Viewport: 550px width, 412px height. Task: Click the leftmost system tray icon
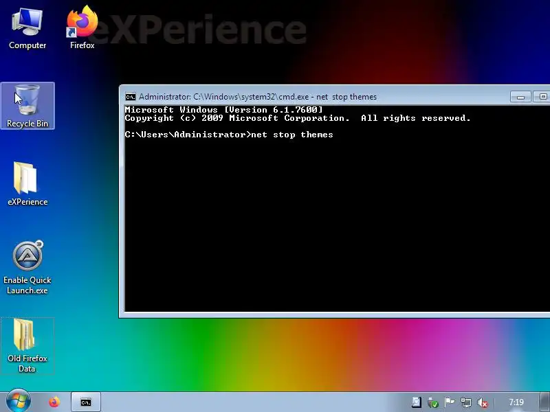(417, 402)
